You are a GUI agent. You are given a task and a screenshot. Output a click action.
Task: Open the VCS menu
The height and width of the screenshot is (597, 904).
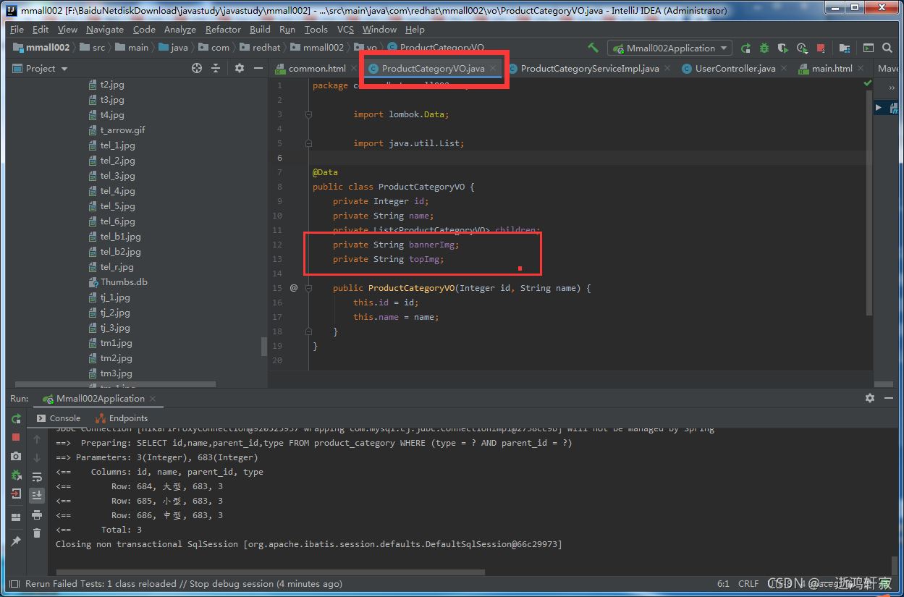tap(346, 30)
